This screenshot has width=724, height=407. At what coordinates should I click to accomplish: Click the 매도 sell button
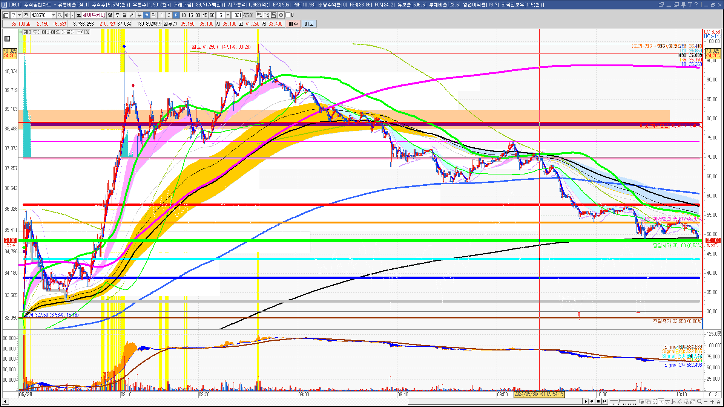[309, 24]
